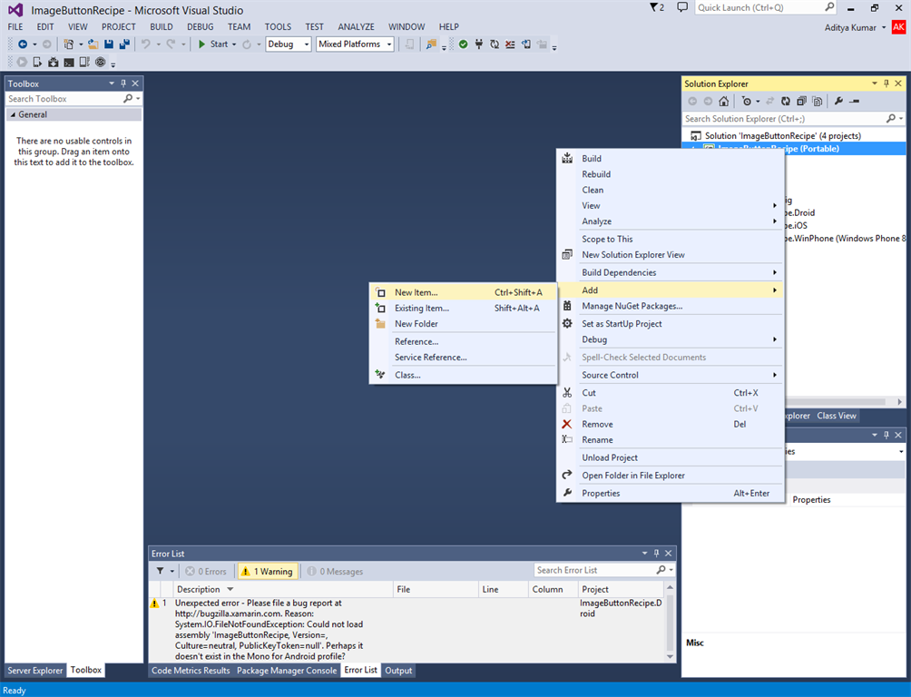
Task: Click the Open File folder icon
Action: (x=93, y=44)
